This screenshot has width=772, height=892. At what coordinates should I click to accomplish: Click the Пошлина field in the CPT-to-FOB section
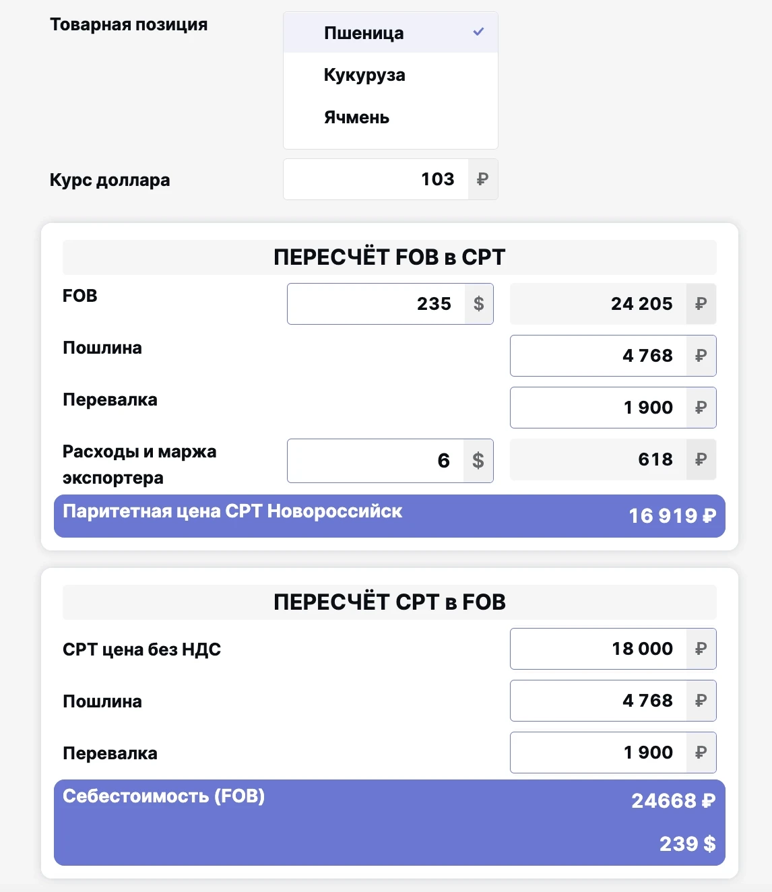[x=598, y=701]
